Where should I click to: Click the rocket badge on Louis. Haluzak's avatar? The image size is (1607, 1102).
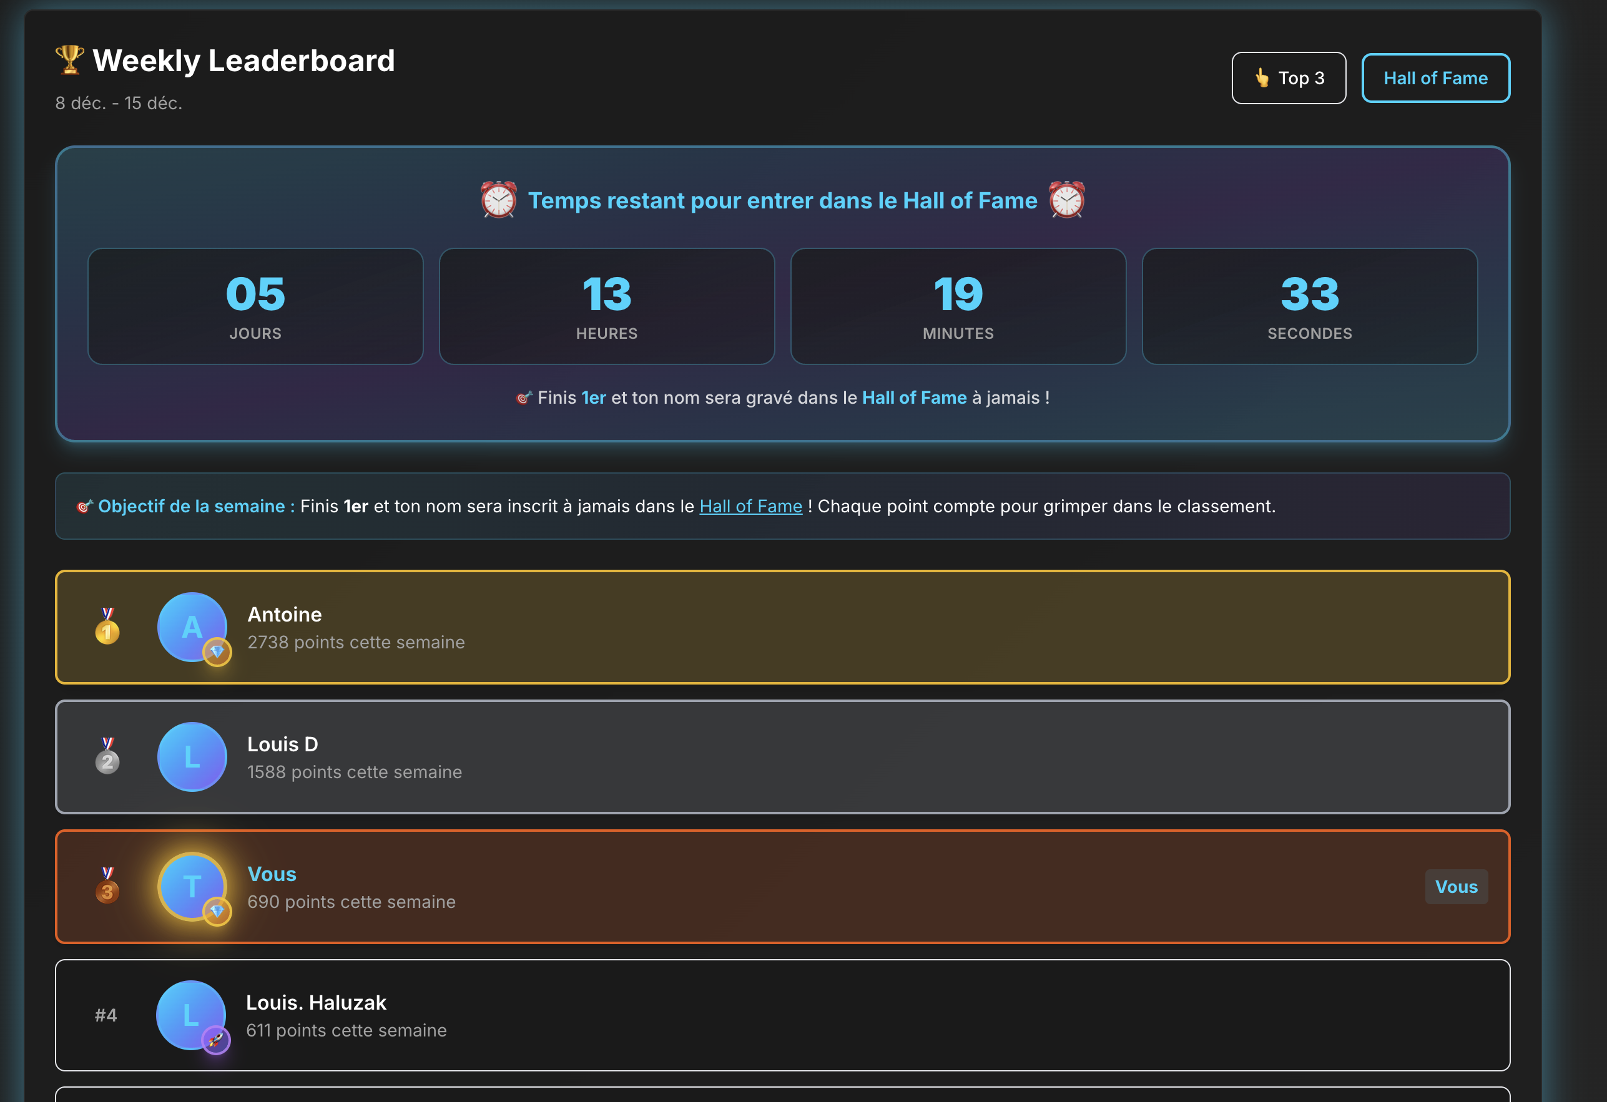(x=216, y=1039)
